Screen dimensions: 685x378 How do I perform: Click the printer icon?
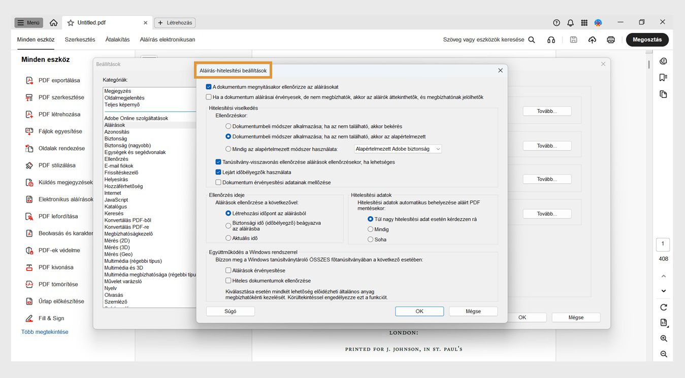point(611,40)
